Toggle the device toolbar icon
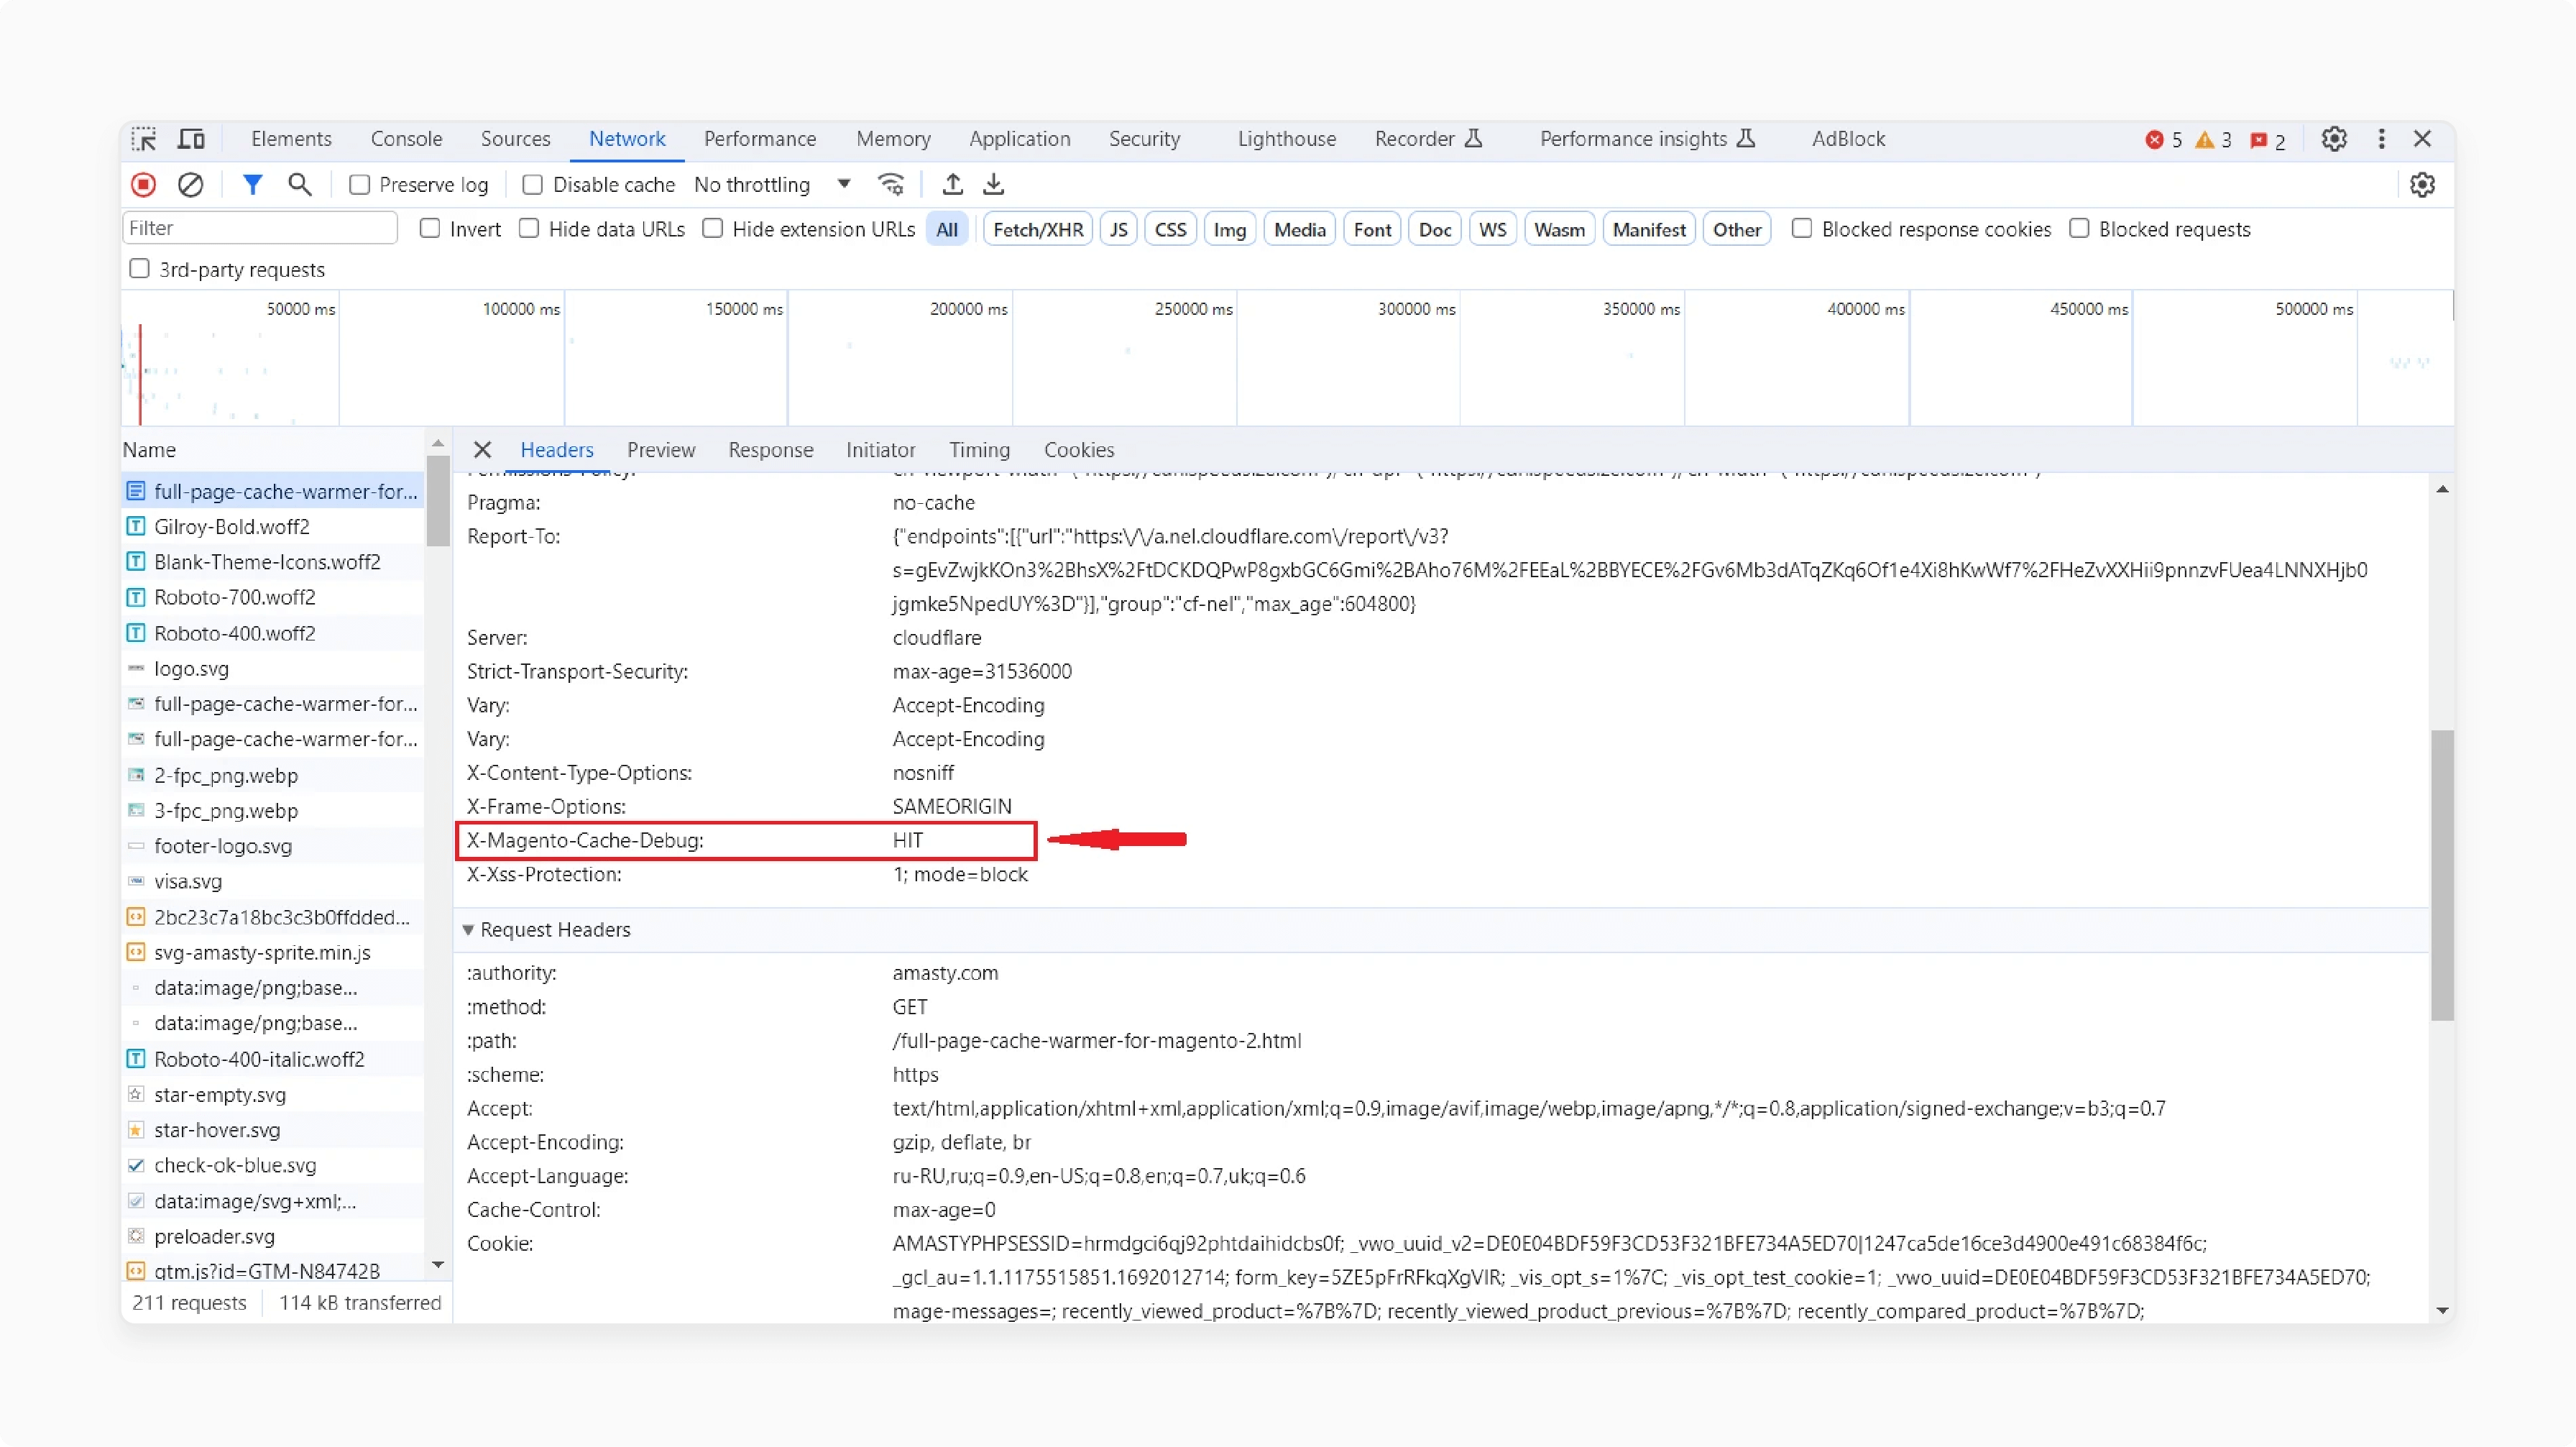Screen dimensions: 2576x1447 [x=191, y=139]
